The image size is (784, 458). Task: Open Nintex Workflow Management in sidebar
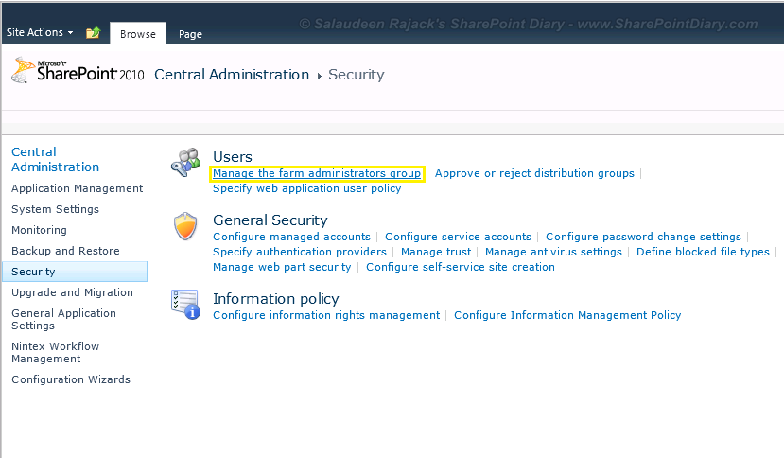click(x=55, y=352)
